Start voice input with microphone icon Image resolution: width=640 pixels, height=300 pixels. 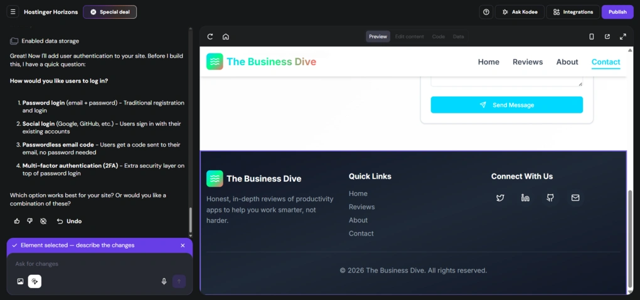tap(164, 281)
